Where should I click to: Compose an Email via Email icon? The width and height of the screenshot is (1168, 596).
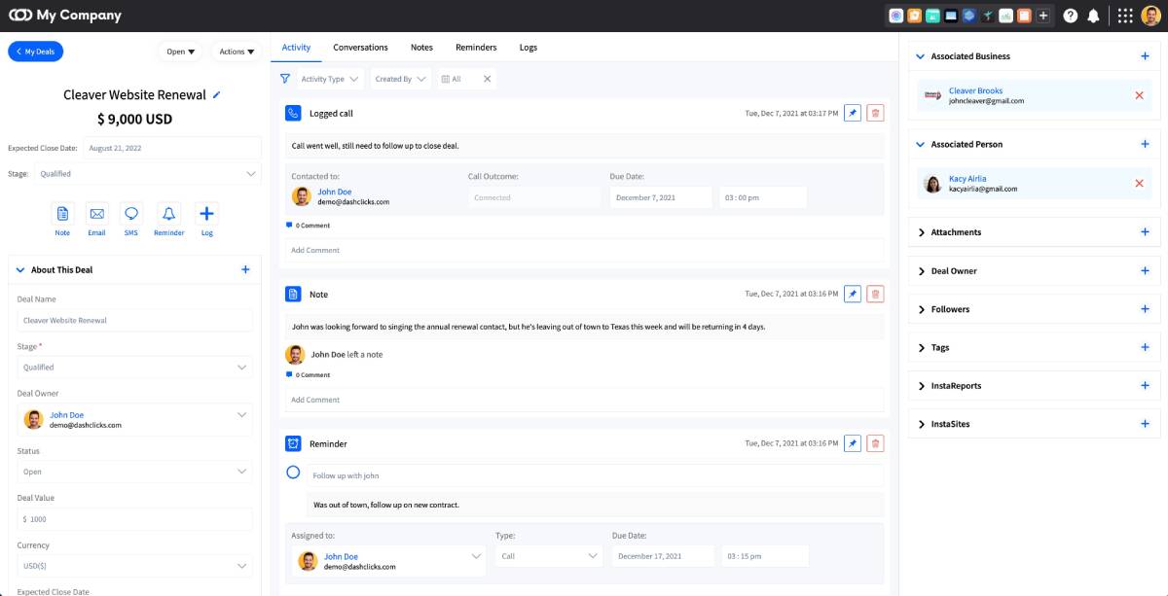coord(96,214)
